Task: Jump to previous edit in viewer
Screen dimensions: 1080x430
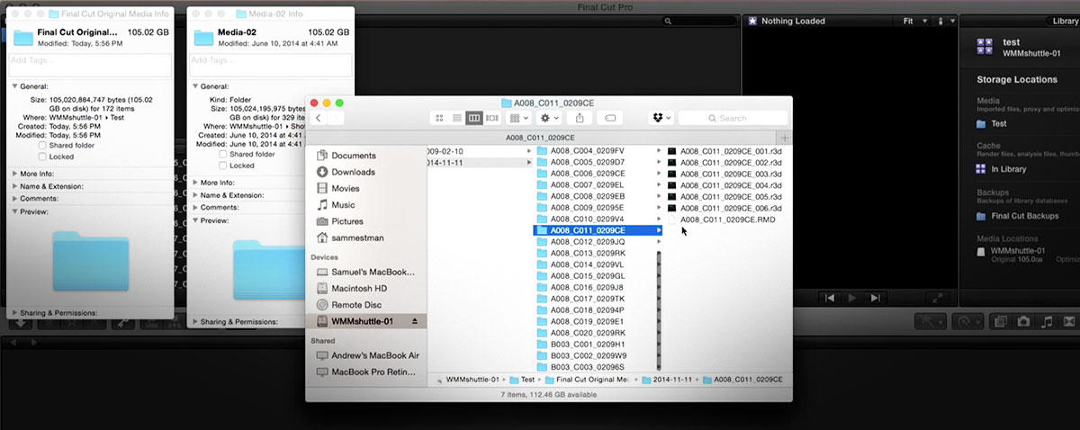Action: (x=830, y=298)
